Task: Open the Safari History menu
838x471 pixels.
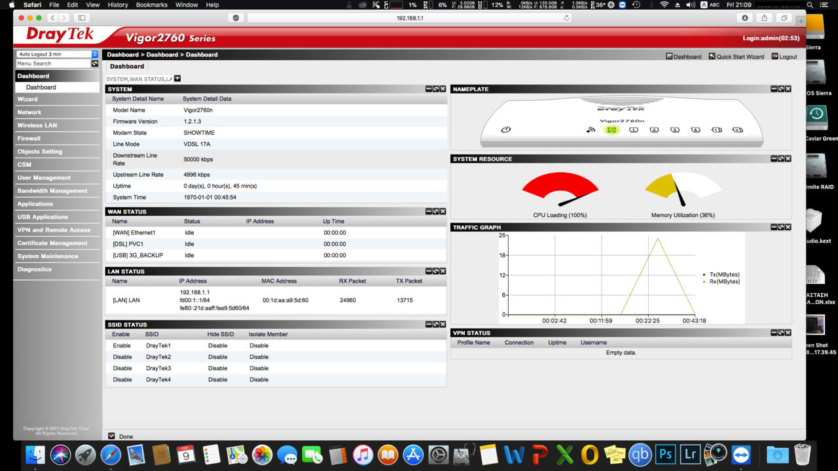Action: click(118, 5)
